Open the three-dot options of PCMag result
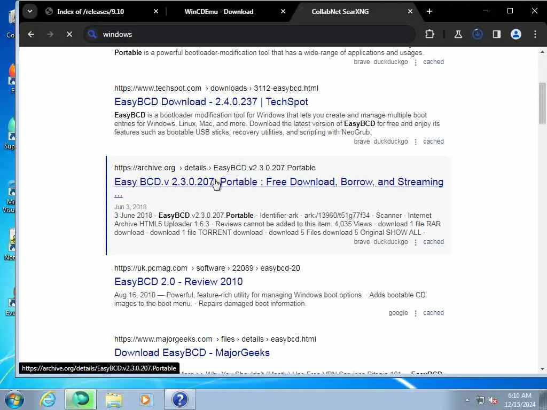 416,313
